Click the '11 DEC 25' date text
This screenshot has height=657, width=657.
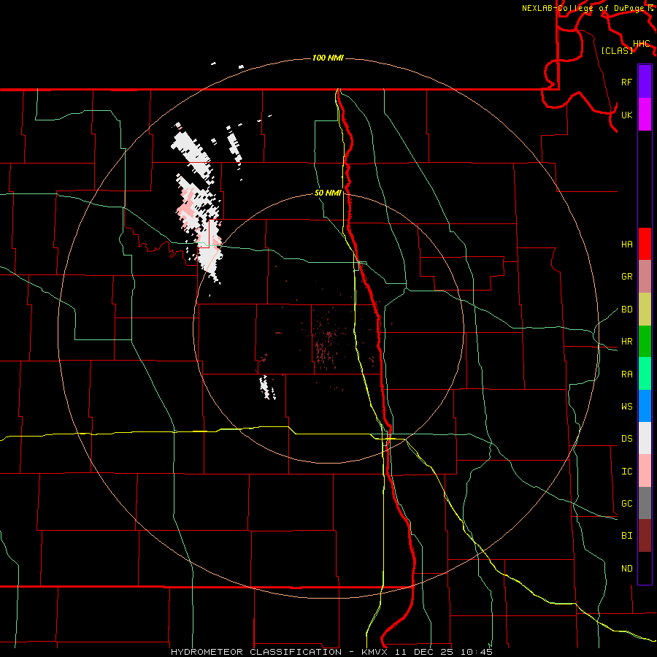[423, 652]
